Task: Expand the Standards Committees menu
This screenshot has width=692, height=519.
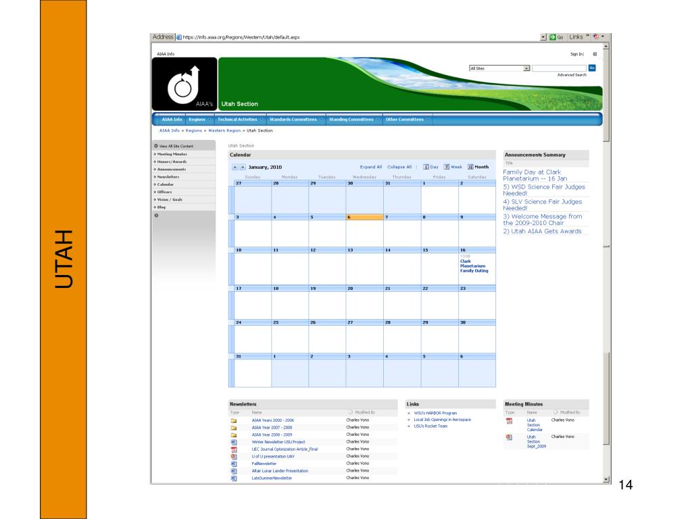Action: tap(321, 120)
